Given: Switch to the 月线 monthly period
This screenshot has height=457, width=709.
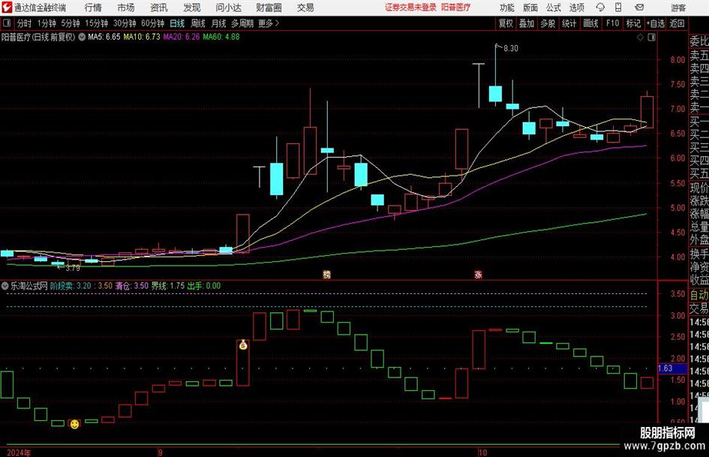Looking at the screenshot, I should (218, 23).
